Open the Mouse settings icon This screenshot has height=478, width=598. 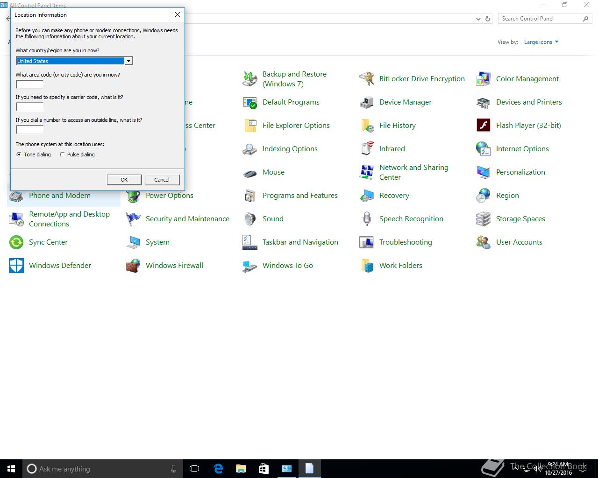point(250,172)
